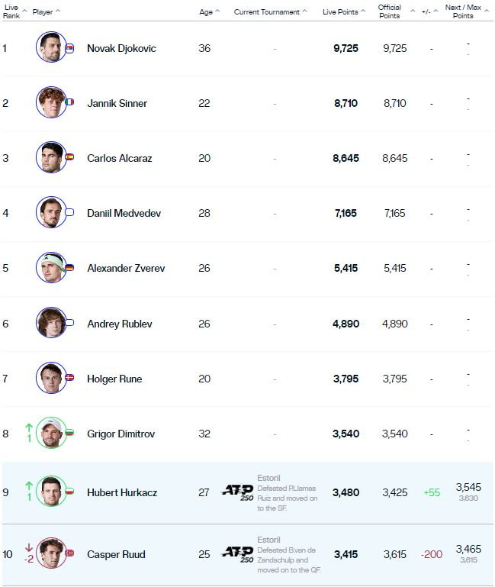The width and height of the screenshot is (495, 587).
Task: Open Novak Djokovic's player profile link
Action: point(121,48)
